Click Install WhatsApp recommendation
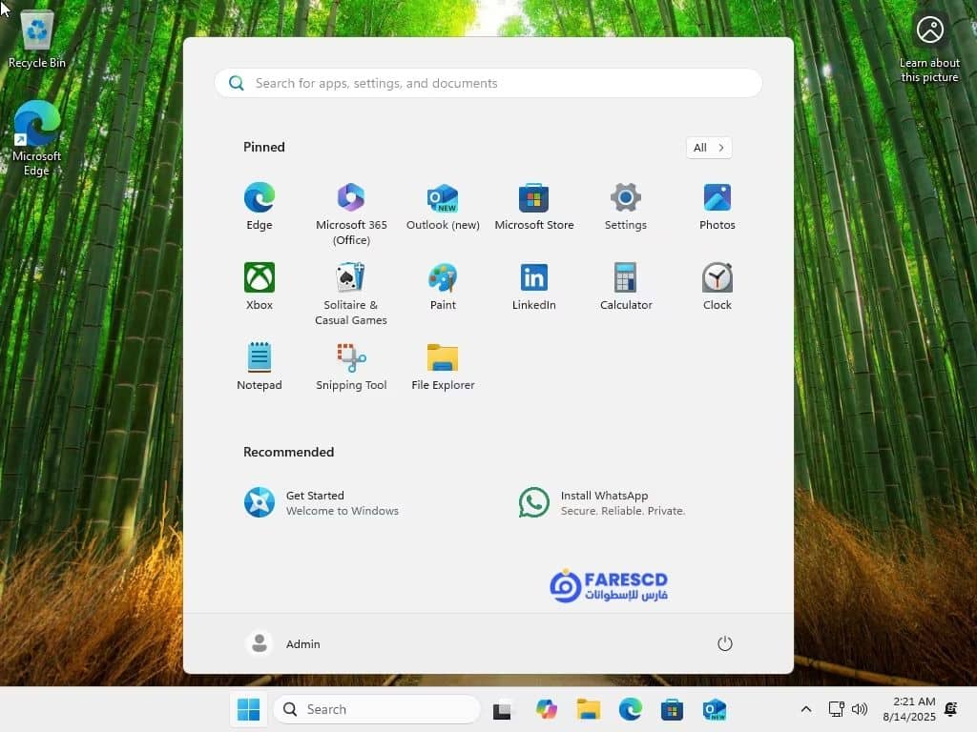 pyautogui.click(x=602, y=503)
